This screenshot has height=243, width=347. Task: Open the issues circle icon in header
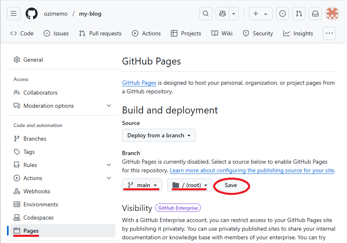(283, 14)
